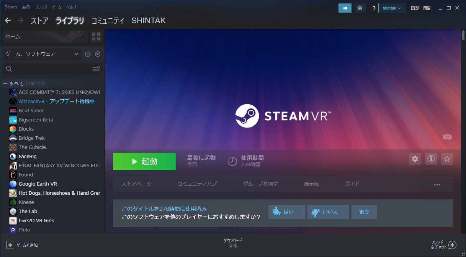Click the The Lab icon
This screenshot has width=466, height=257.
(x=13, y=212)
